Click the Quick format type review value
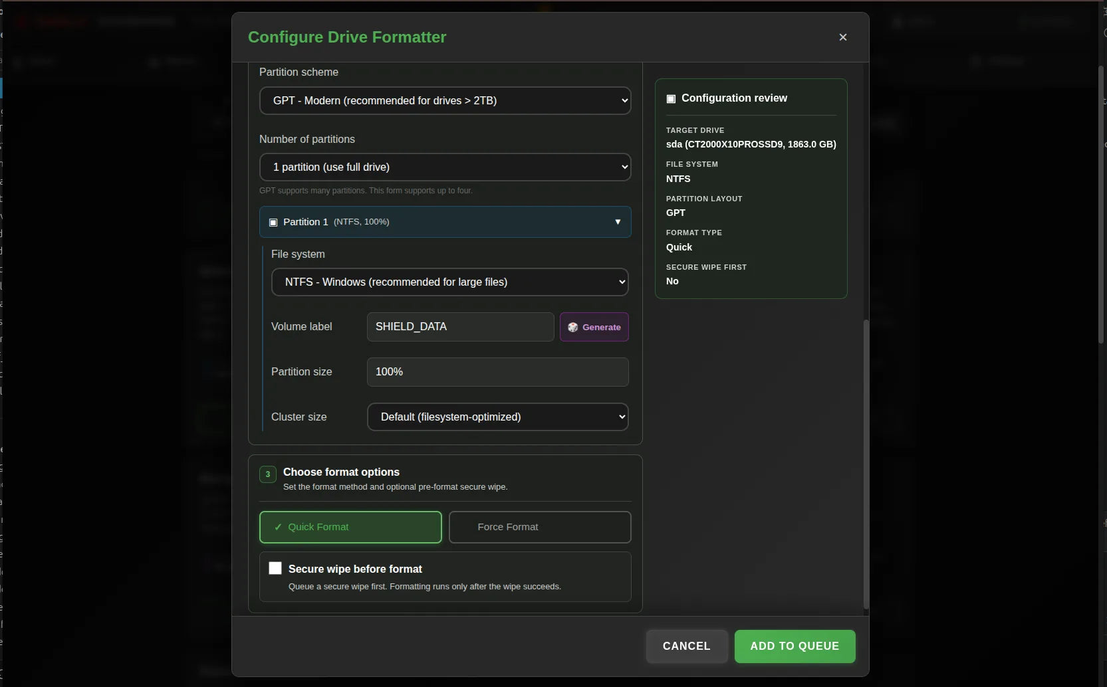Image resolution: width=1107 pixels, height=687 pixels. coord(679,247)
